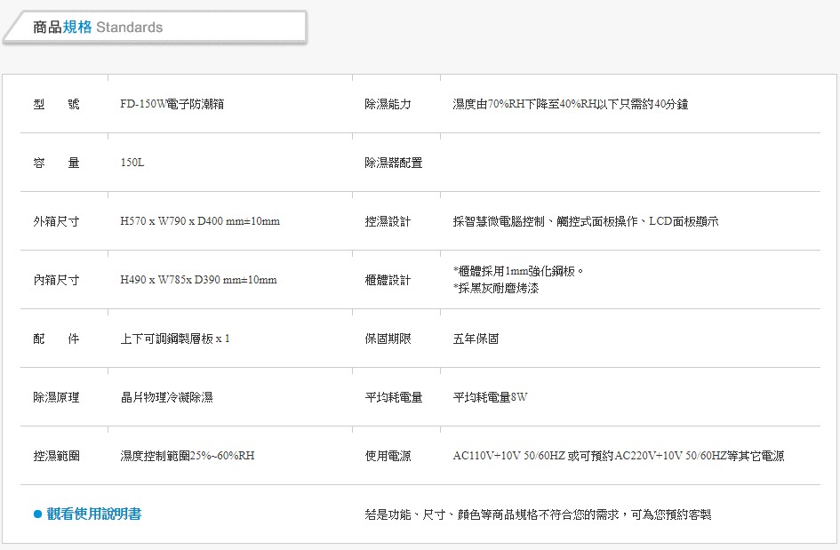
Task: Click the 櫃體採用1mm強化鋼板 line
Action: click(x=517, y=270)
